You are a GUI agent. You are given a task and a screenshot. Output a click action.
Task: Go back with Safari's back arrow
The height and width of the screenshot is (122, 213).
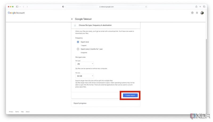[23, 6]
